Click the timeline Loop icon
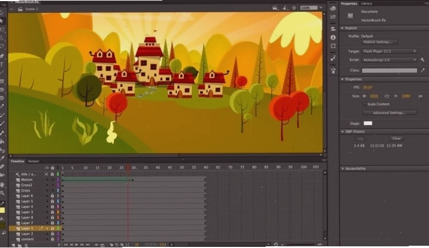 [102, 245]
